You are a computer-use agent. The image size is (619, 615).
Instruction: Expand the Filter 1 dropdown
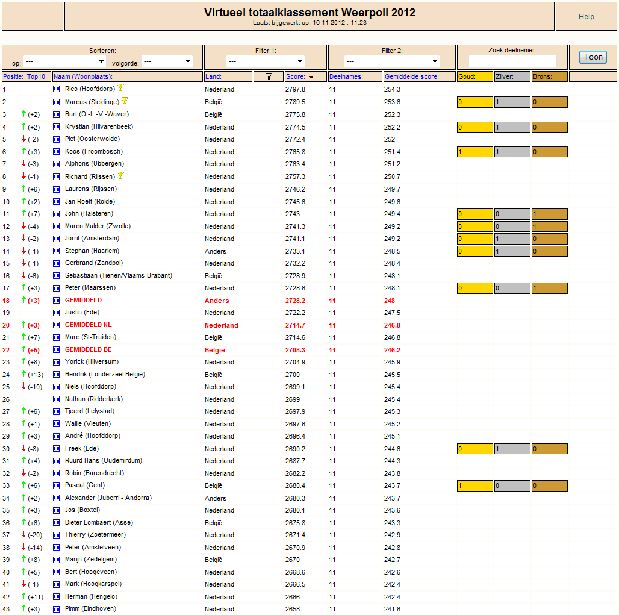(266, 61)
